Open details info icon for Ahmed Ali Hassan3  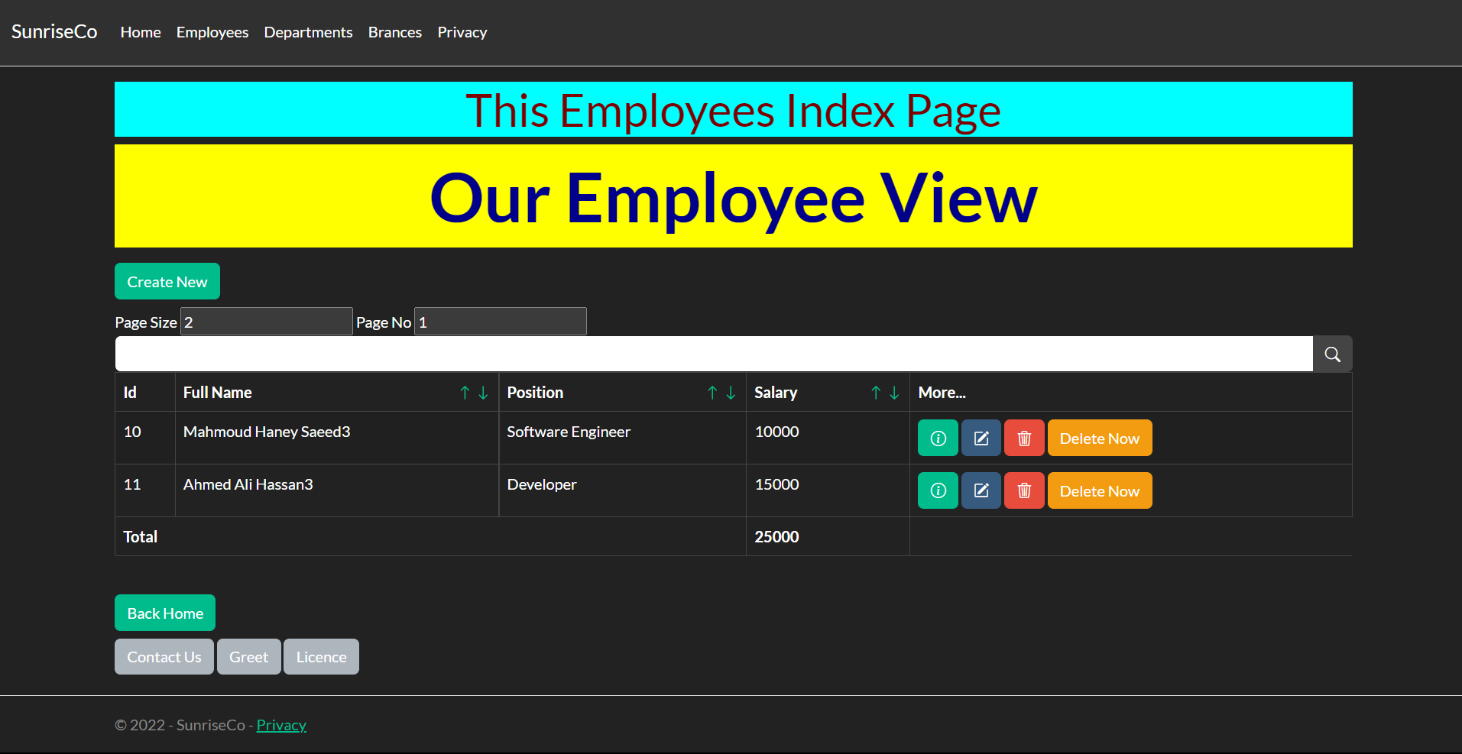(938, 491)
